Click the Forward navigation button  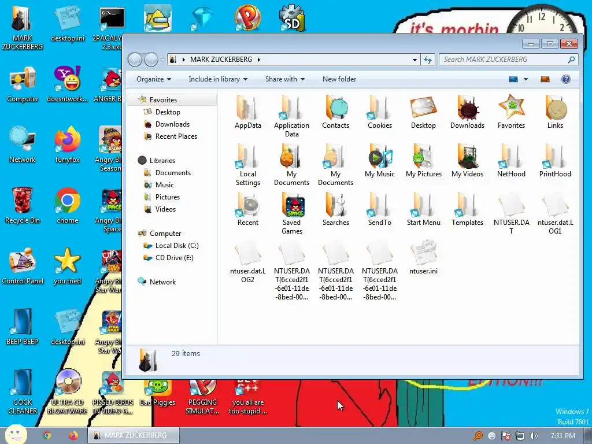(151, 60)
